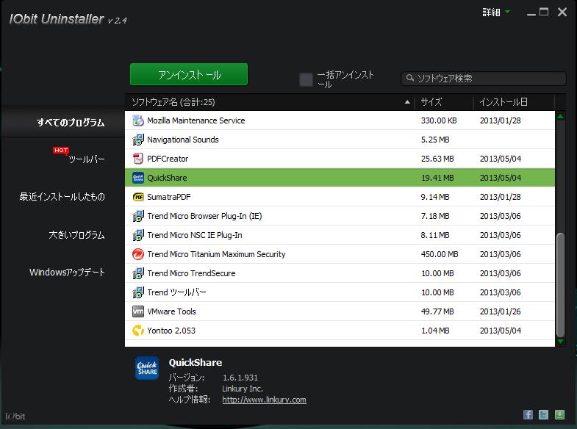
Task: Click the SumatraPDF yellow icon
Action: pos(138,197)
